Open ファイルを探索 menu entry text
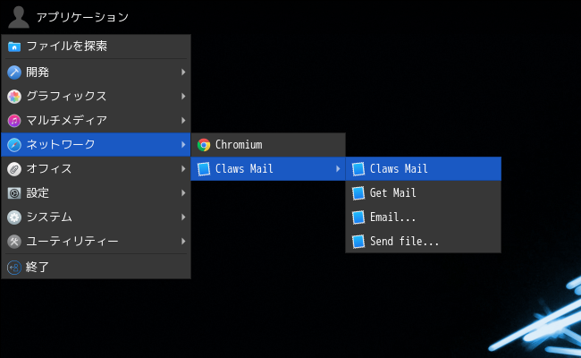 (67, 46)
